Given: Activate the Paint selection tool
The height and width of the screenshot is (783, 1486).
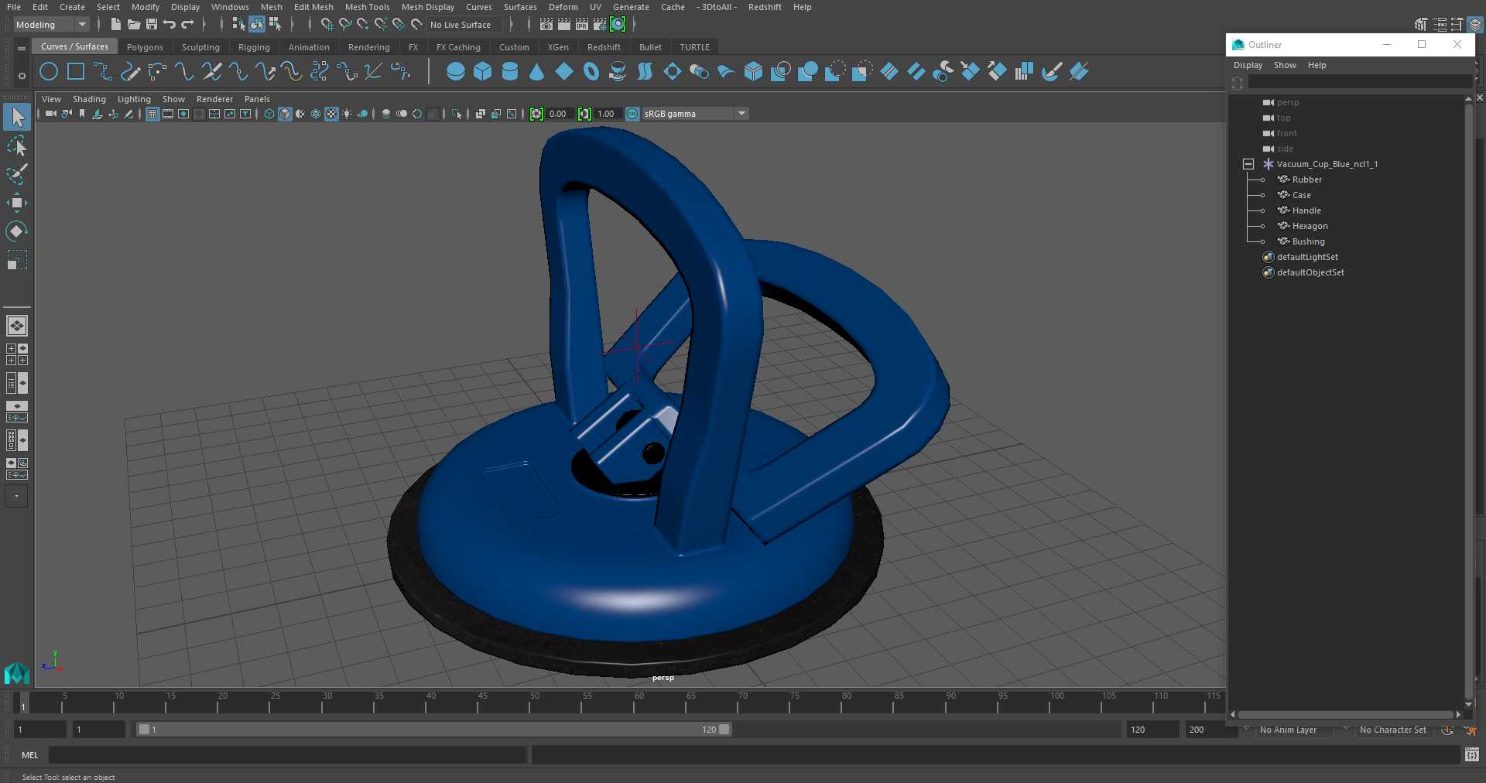Looking at the screenshot, I should (x=17, y=175).
